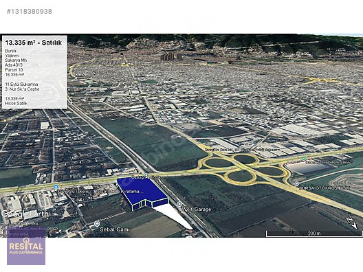
Task: Click the Wolf Garage place marker icon
Action: [179, 204]
